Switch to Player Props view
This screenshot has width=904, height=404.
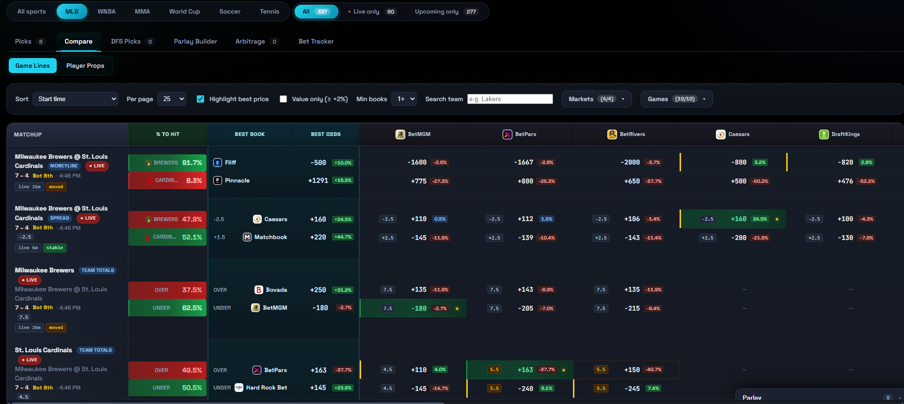click(x=85, y=66)
